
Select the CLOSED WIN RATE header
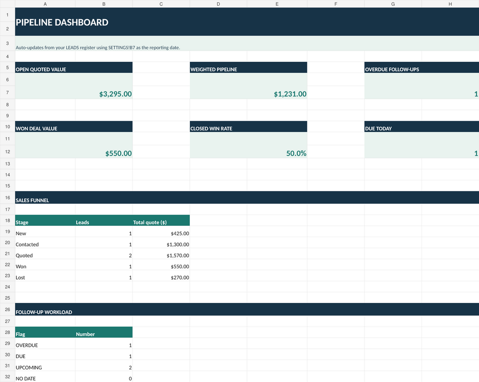[248, 127]
